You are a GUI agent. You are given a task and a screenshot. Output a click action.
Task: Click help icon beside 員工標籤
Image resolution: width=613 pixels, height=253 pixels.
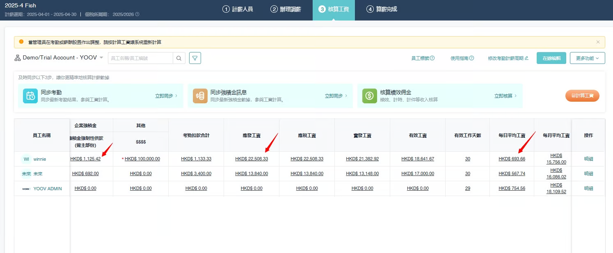(432, 58)
